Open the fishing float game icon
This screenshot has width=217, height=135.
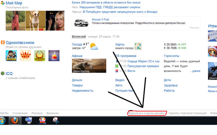(54, 56)
